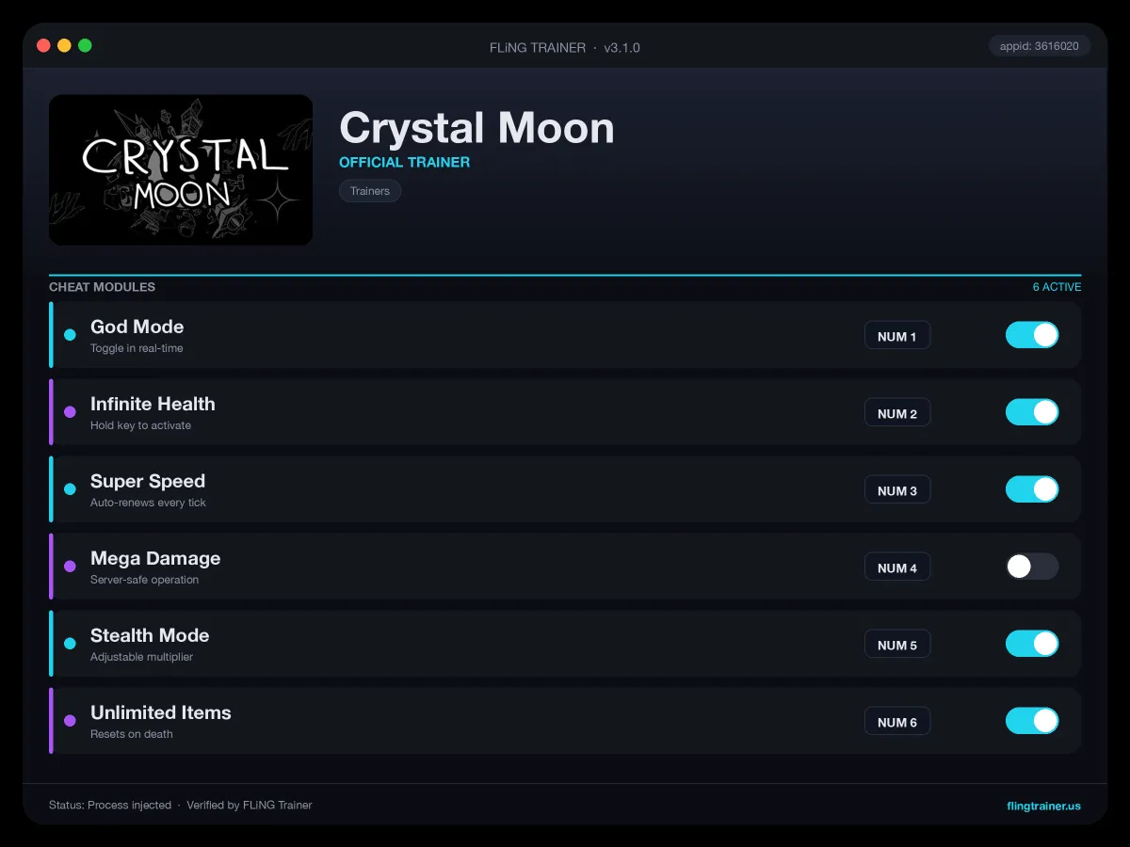Click the purple dot next to Mega Damage
This screenshot has width=1130, height=847.
point(70,567)
